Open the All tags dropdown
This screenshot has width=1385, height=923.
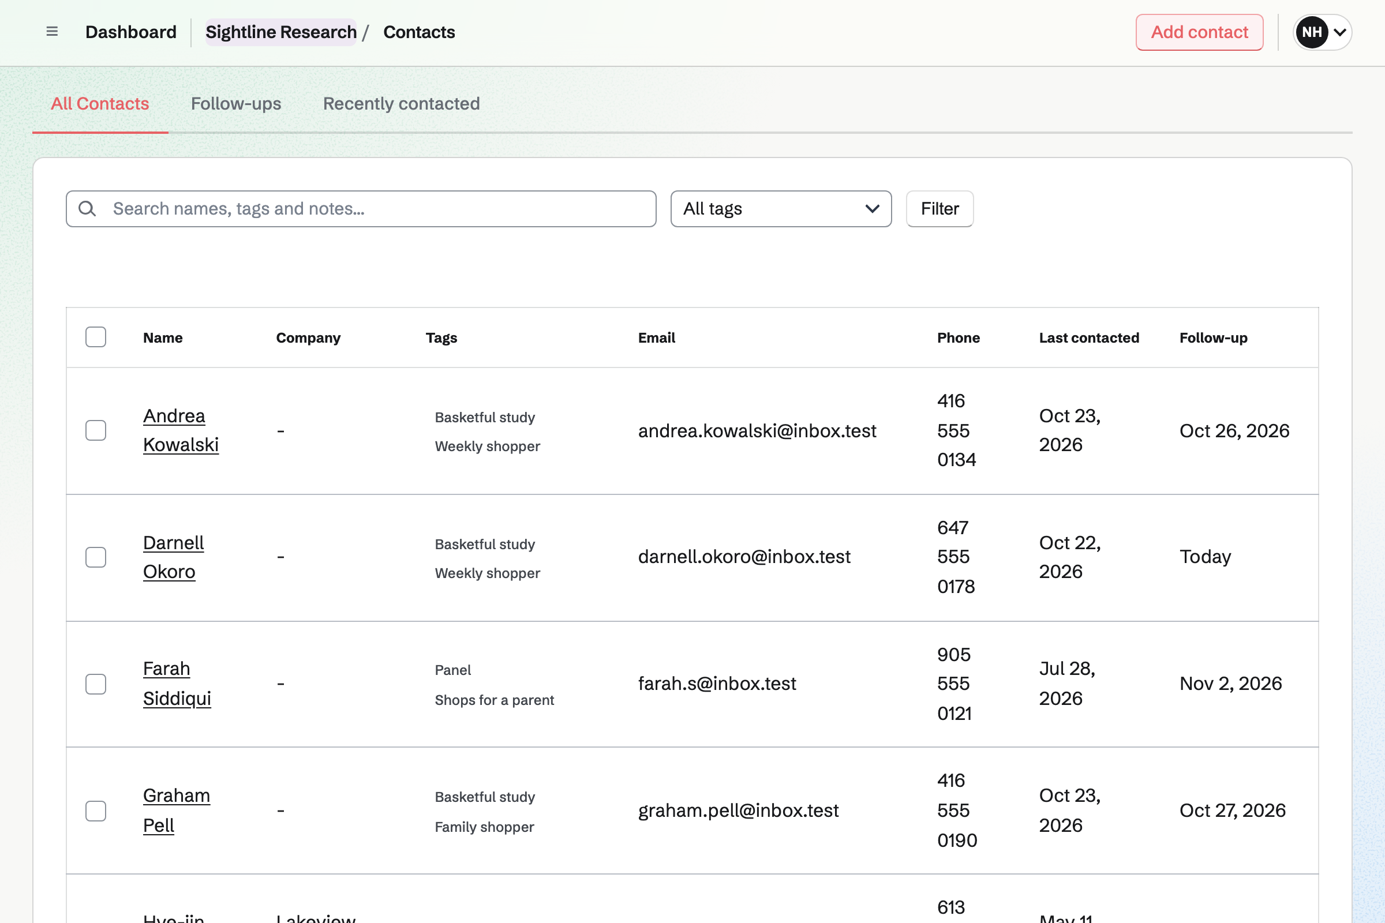coord(781,208)
